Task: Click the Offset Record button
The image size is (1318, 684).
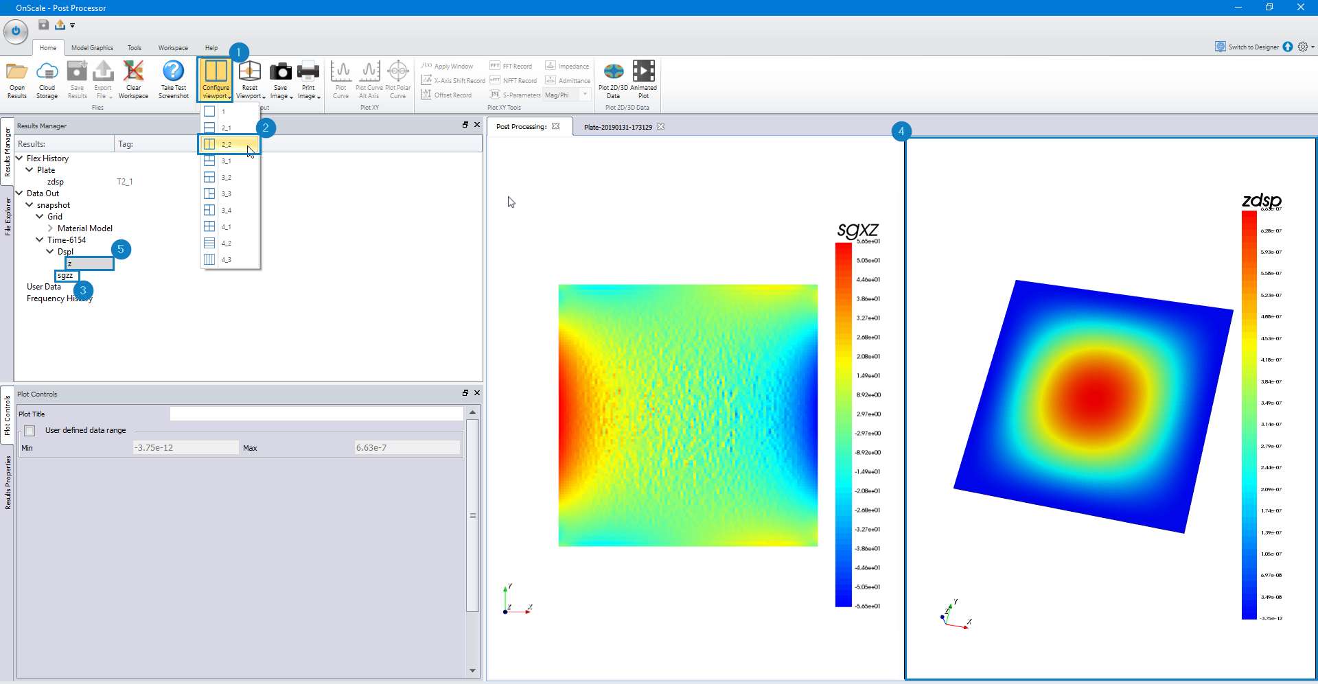Action: (x=446, y=95)
